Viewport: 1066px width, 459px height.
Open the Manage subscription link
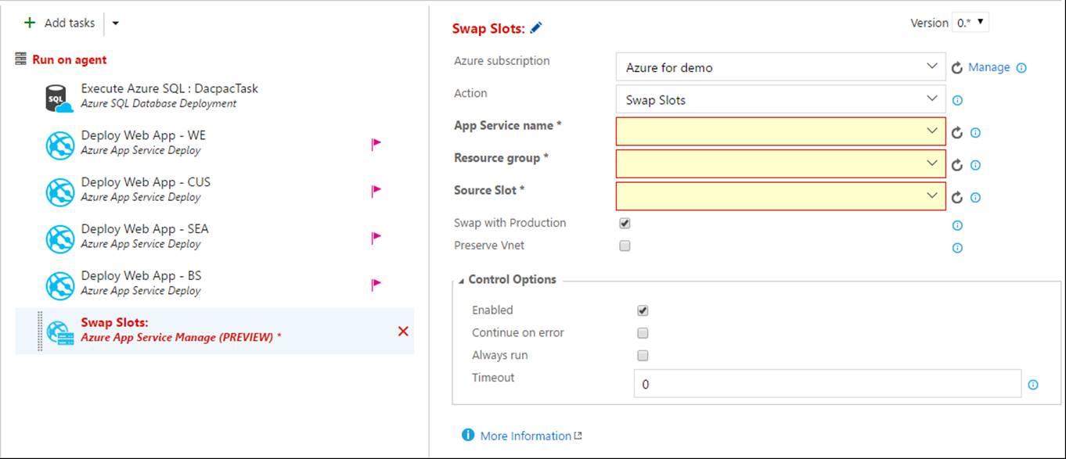[x=989, y=67]
